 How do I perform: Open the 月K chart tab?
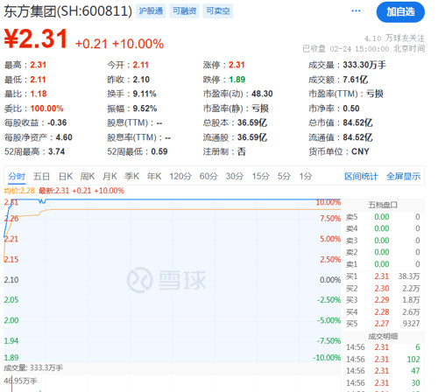click(x=109, y=176)
